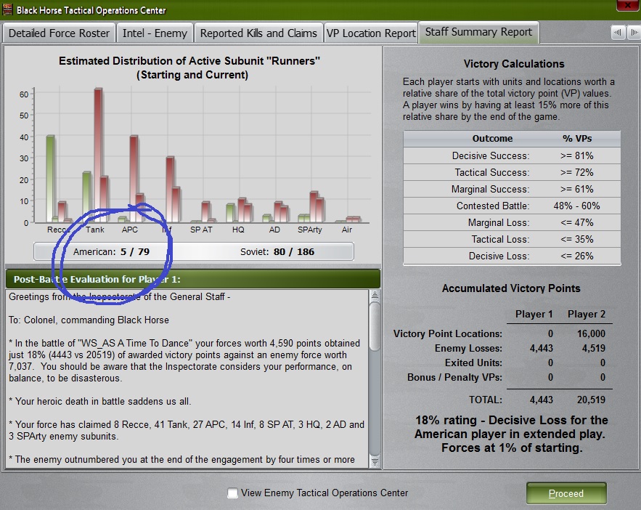Viewport: 641px width, 510px height.
Task: Click the evaluation text scrollbar thumb
Action: (375, 326)
